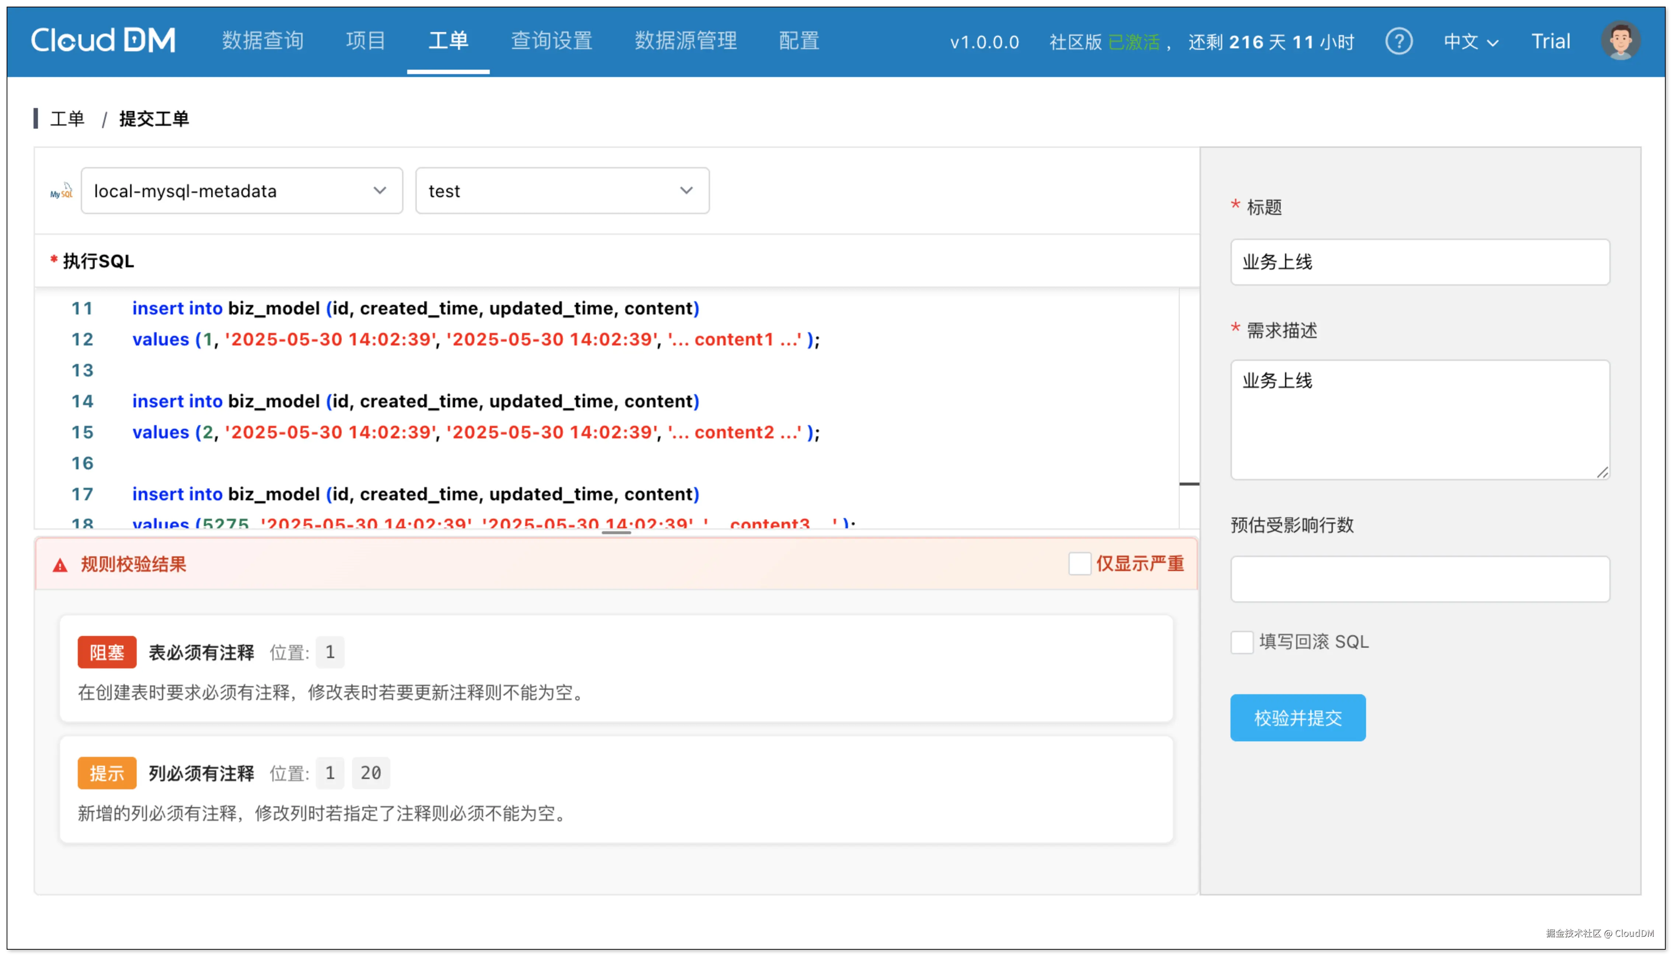Viewport: 1676px width, 960px height.
Task: Click the 工单 breadcrumb link
Action: [x=67, y=119]
